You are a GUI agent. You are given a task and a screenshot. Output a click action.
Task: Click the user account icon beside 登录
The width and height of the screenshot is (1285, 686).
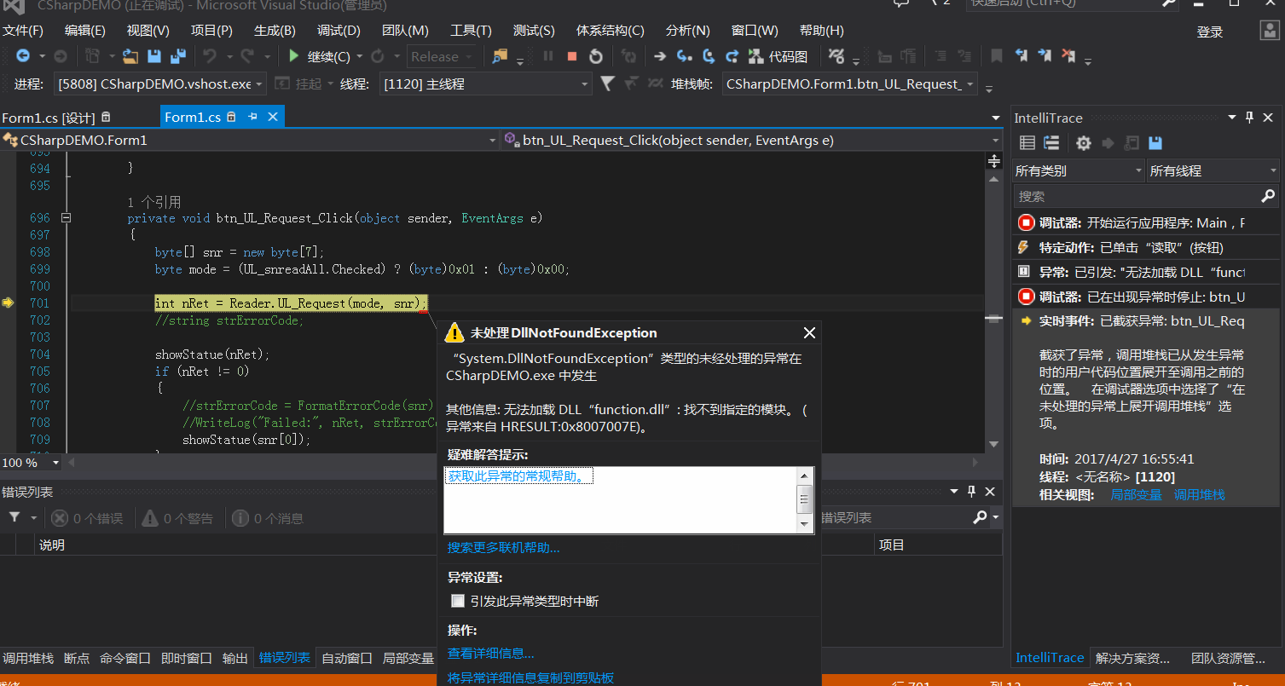pos(1270,31)
